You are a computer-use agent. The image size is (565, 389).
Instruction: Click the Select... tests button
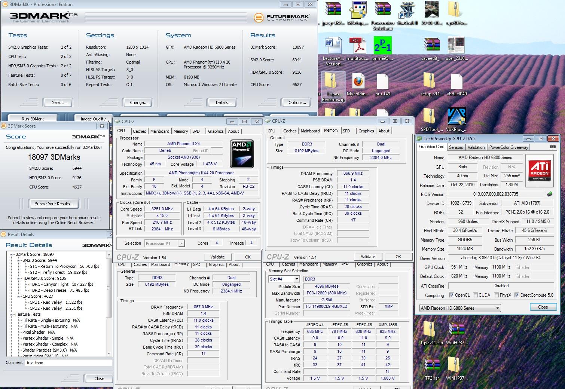click(58, 102)
